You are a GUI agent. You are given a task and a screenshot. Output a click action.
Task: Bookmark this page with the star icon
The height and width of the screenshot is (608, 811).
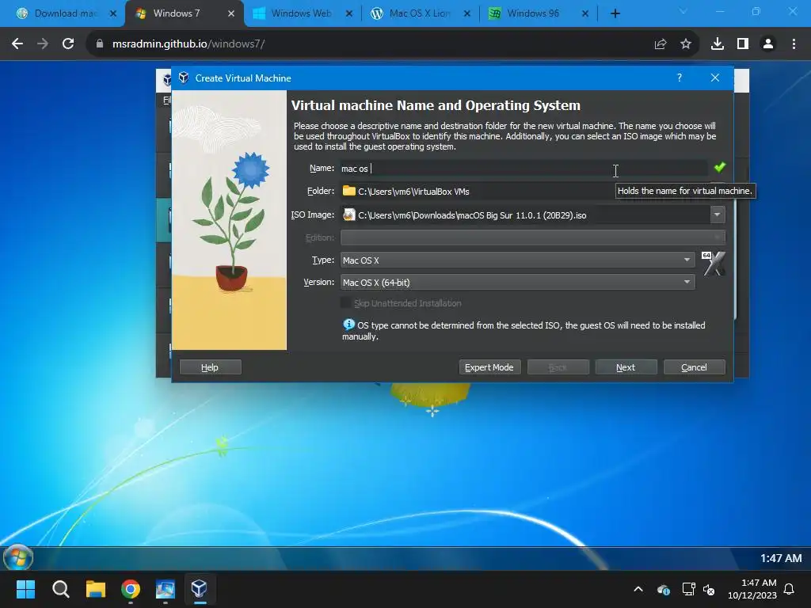pos(685,44)
